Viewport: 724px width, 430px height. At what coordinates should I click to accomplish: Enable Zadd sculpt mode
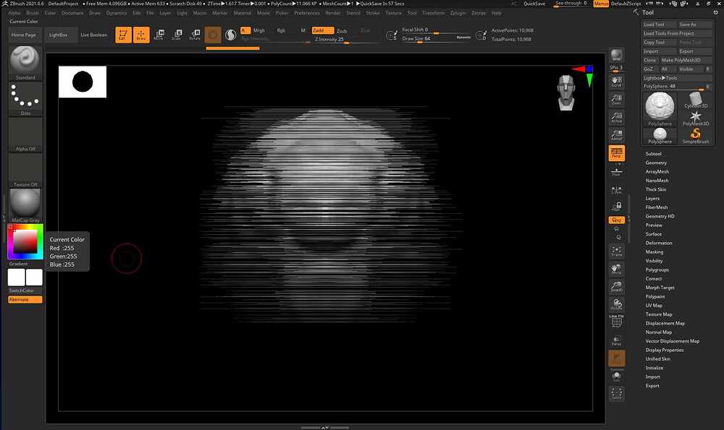click(322, 30)
